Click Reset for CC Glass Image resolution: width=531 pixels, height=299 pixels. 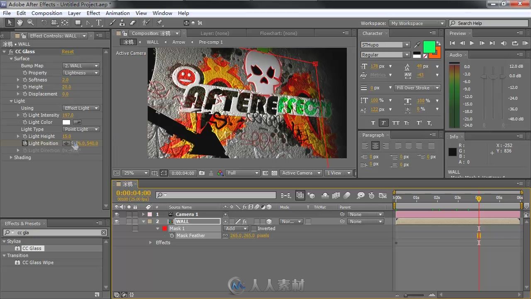point(68,51)
